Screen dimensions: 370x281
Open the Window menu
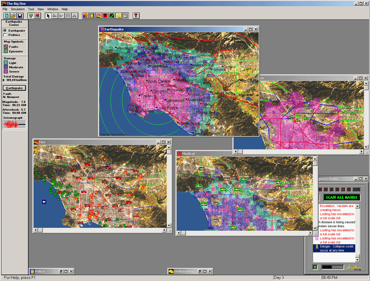pos(53,9)
